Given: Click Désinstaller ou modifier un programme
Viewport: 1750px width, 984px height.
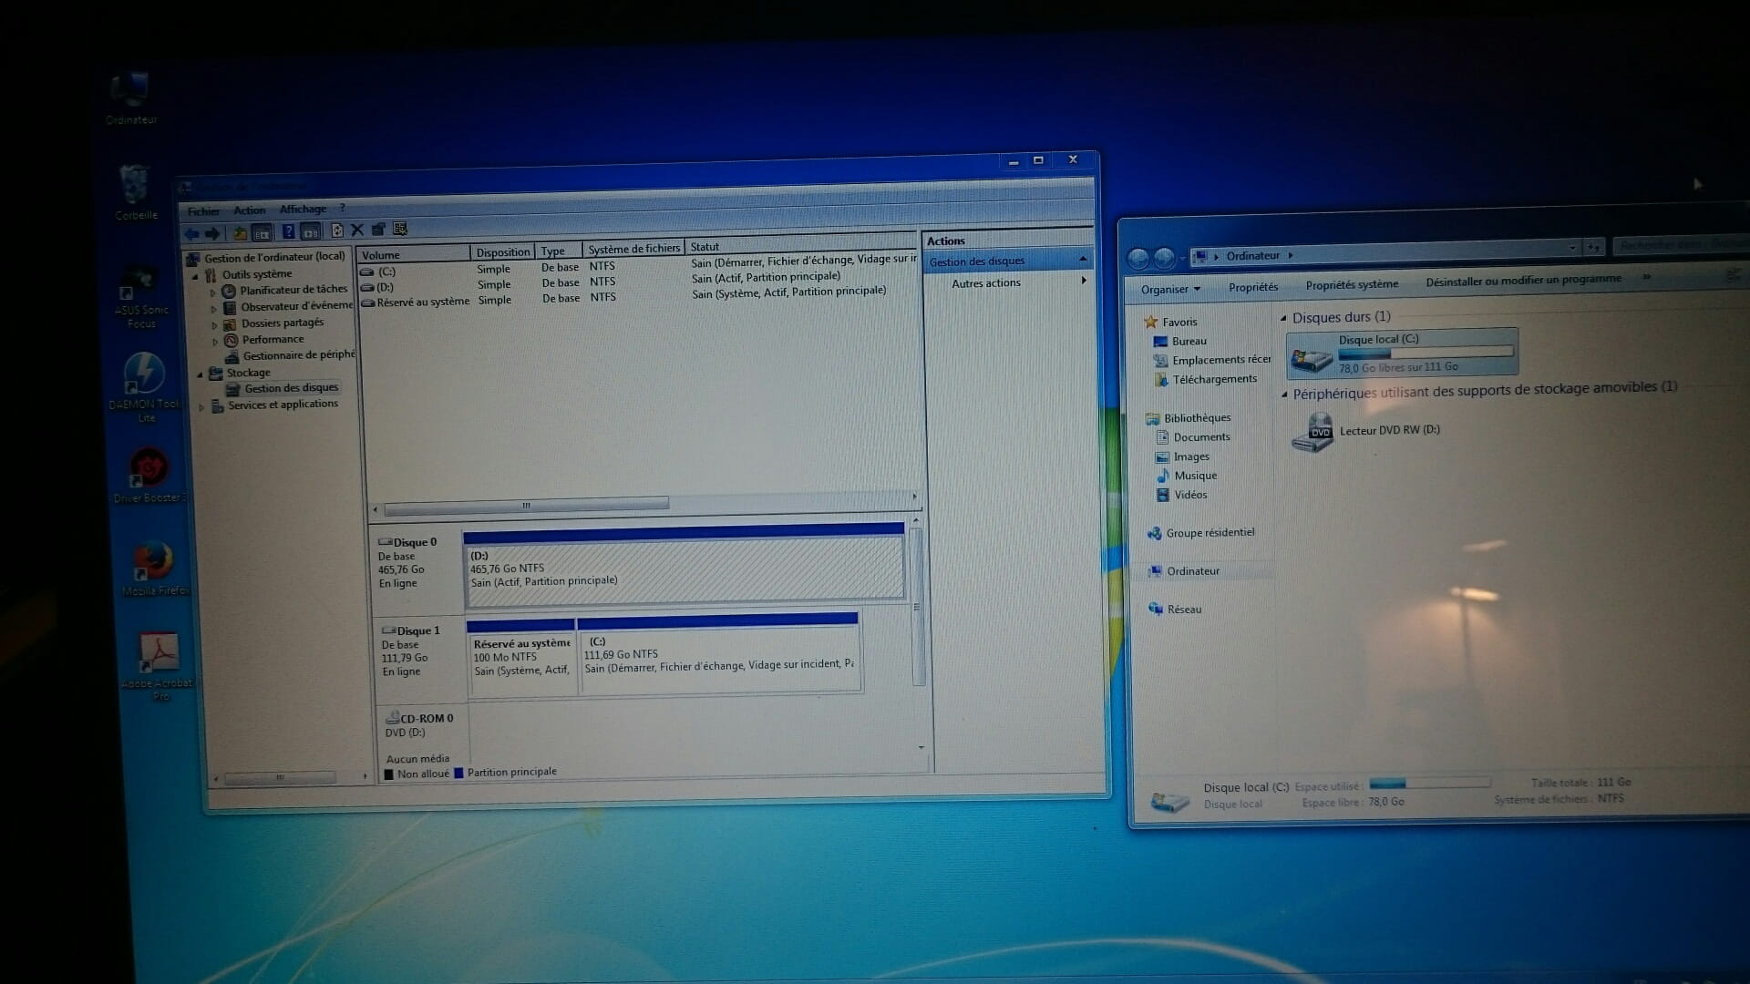Looking at the screenshot, I should click(x=1523, y=280).
